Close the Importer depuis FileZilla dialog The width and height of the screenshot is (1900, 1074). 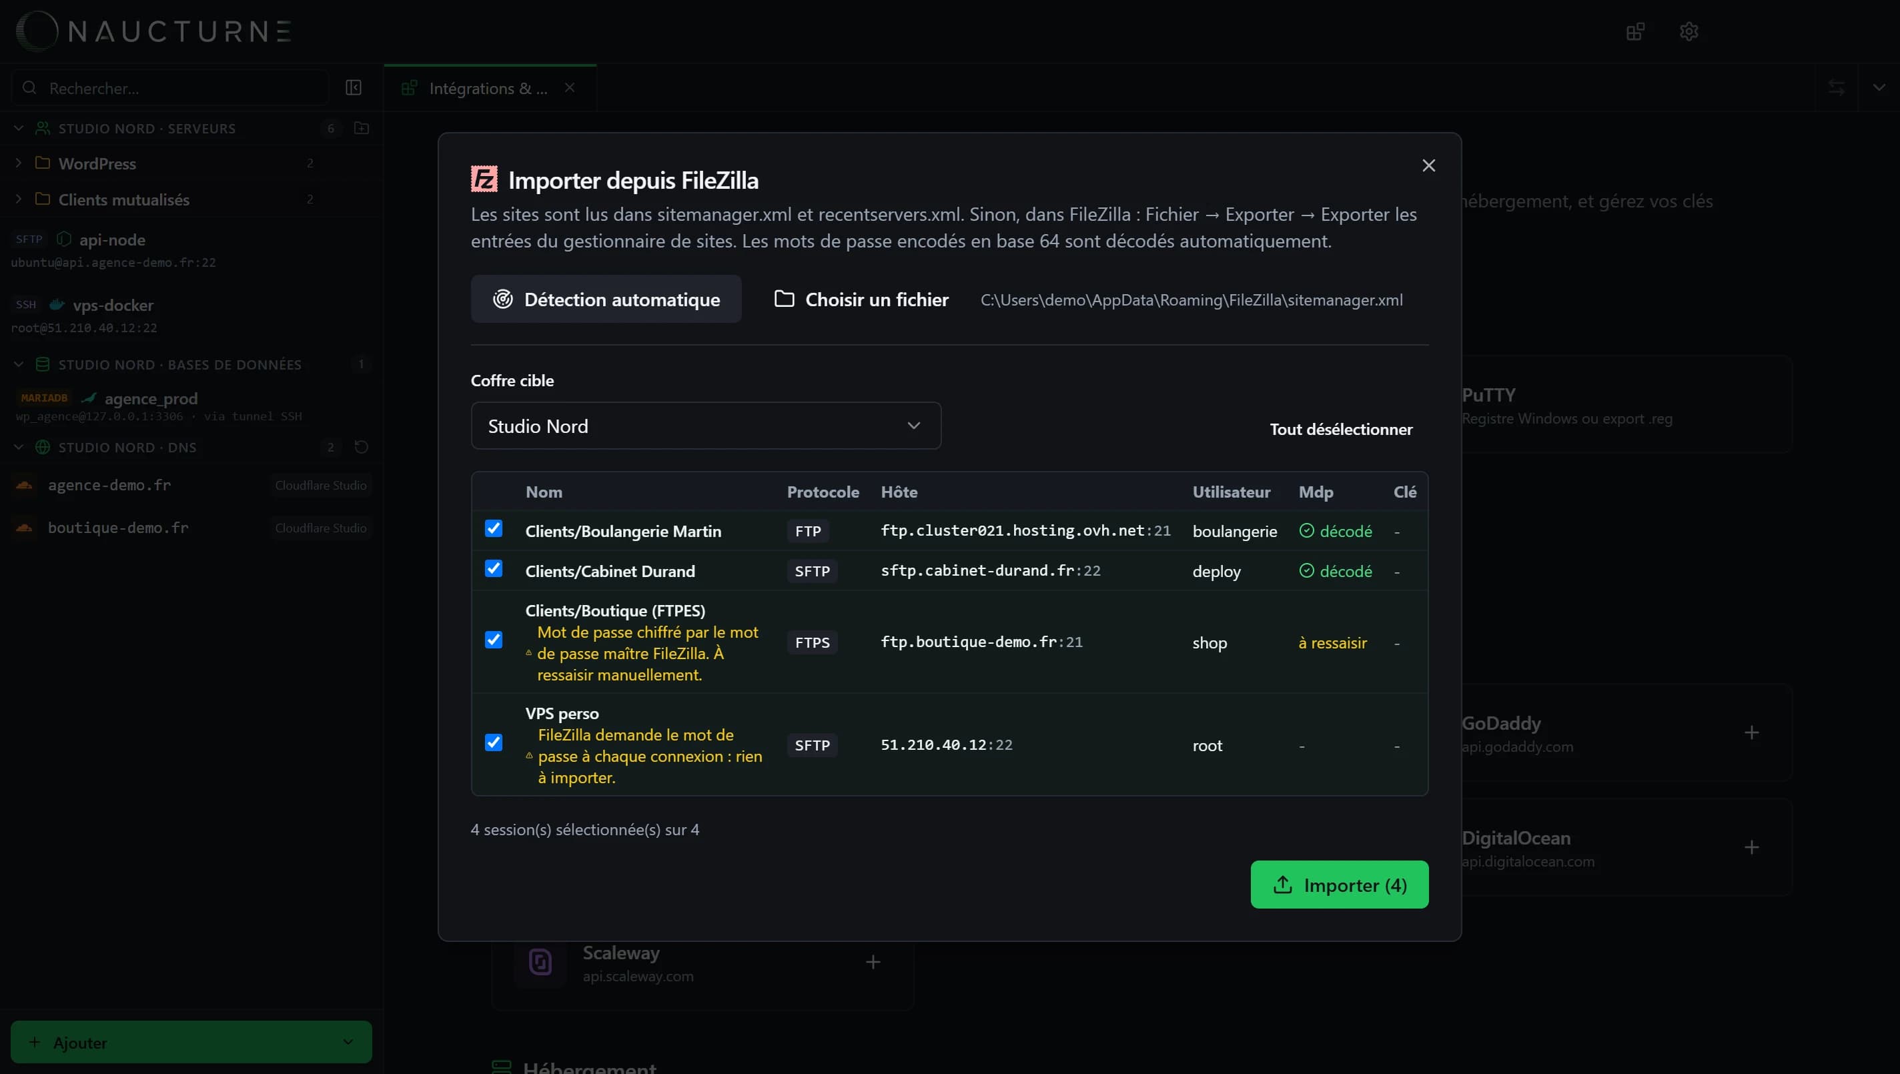coord(1429,165)
